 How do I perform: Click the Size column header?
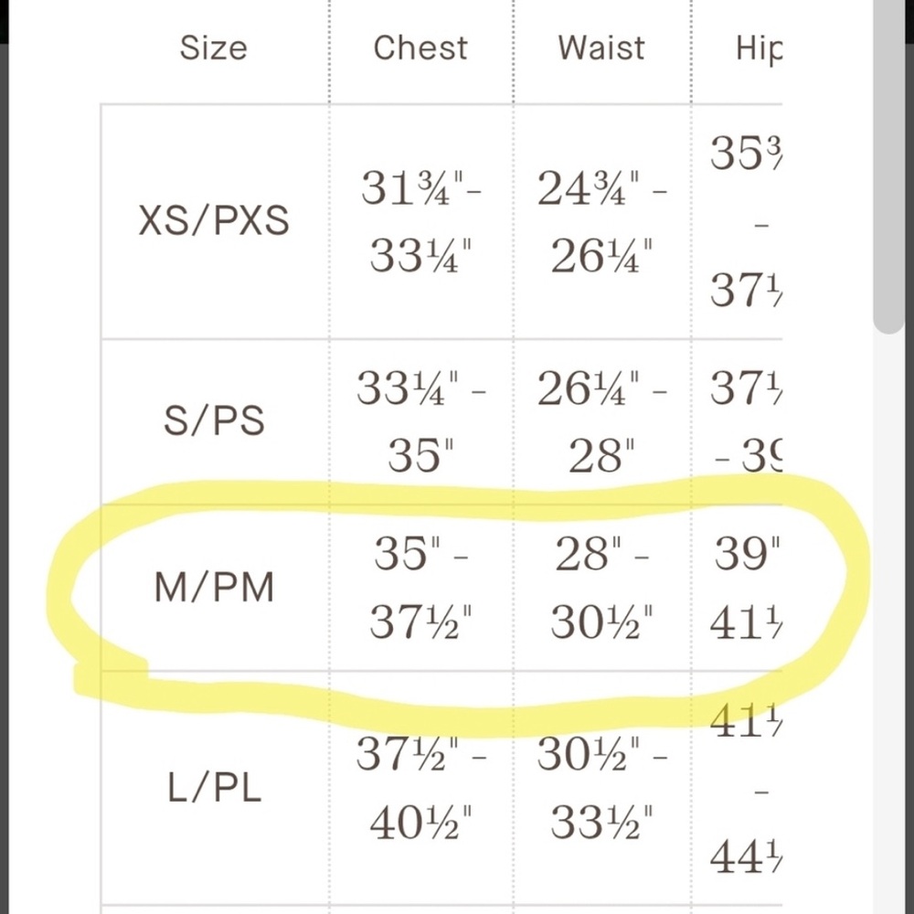click(x=213, y=48)
